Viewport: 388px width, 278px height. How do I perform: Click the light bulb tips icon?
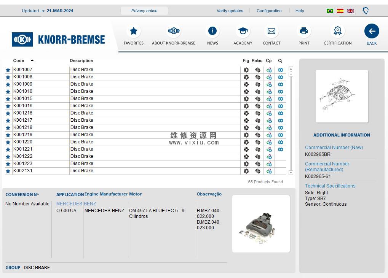pos(366,11)
